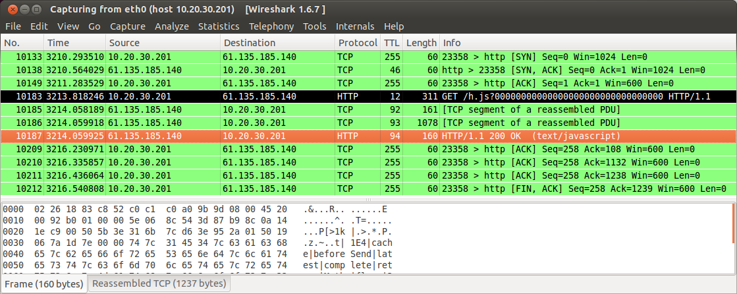Viewport: 737px width, 294px height.
Task: Sort packets by Time column header
Action: [74, 43]
